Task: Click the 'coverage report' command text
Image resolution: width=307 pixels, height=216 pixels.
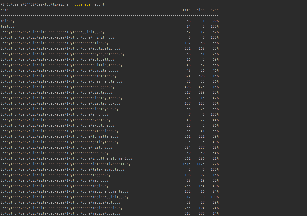Action: [90, 5]
